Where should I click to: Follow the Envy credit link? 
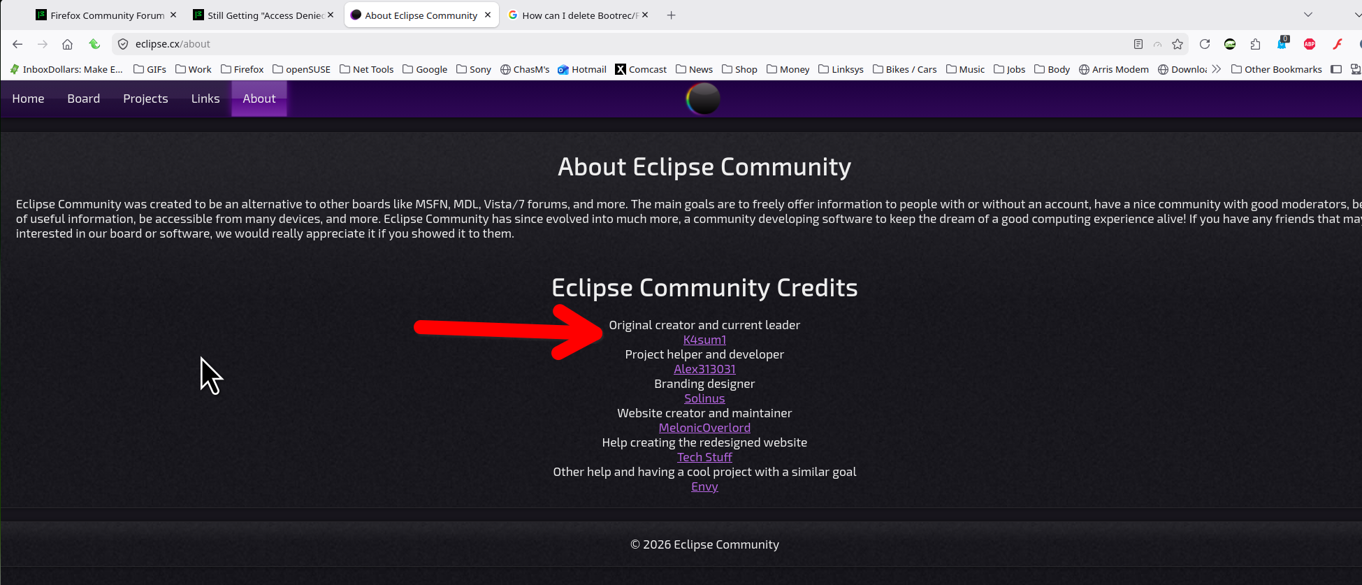point(704,486)
